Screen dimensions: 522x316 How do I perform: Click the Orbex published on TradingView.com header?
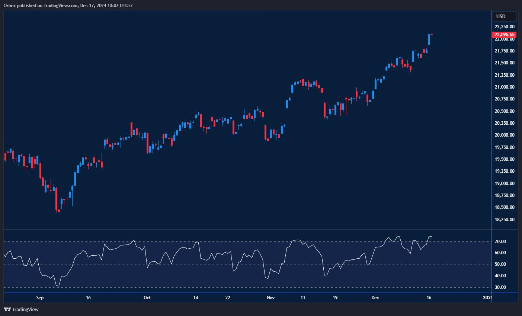click(x=68, y=5)
